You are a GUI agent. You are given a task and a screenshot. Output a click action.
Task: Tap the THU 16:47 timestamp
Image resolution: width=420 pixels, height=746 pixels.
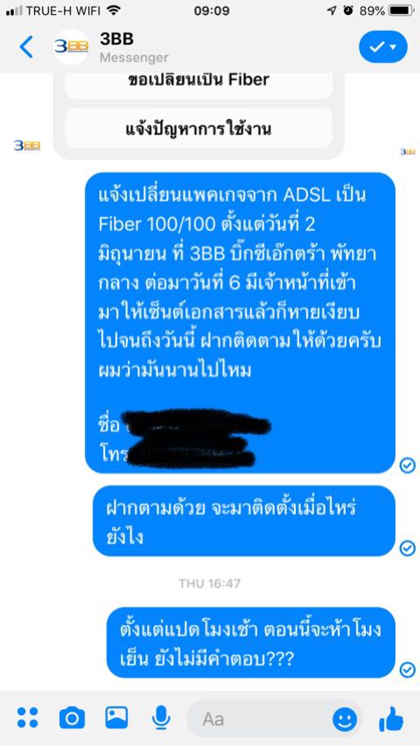[x=210, y=583]
